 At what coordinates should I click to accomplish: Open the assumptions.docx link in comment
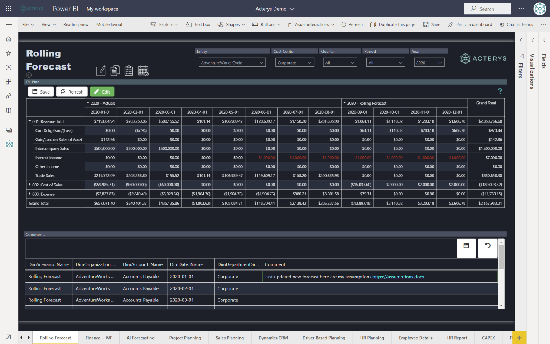pos(398,277)
